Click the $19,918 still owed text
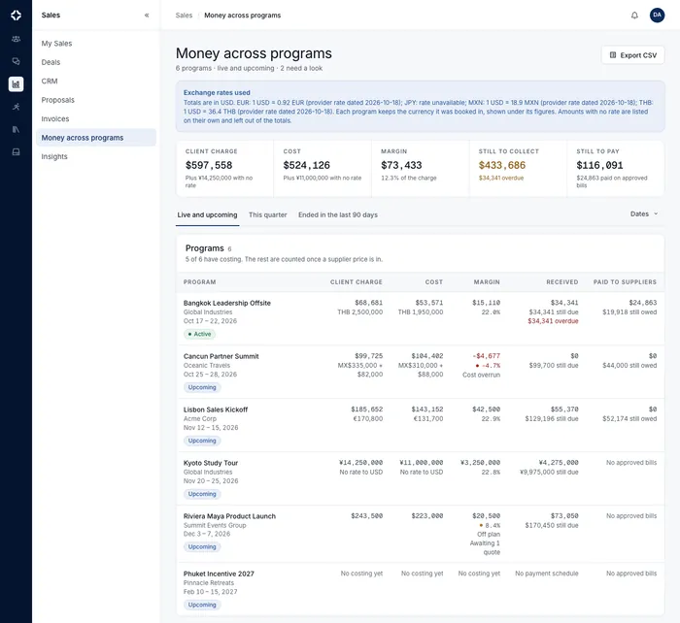Image resolution: width=680 pixels, height=623 pixels. click(x=629, y=311)
